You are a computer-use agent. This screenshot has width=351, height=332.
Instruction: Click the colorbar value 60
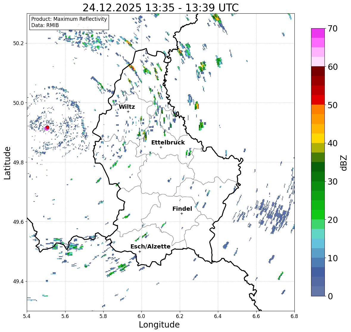333,67
